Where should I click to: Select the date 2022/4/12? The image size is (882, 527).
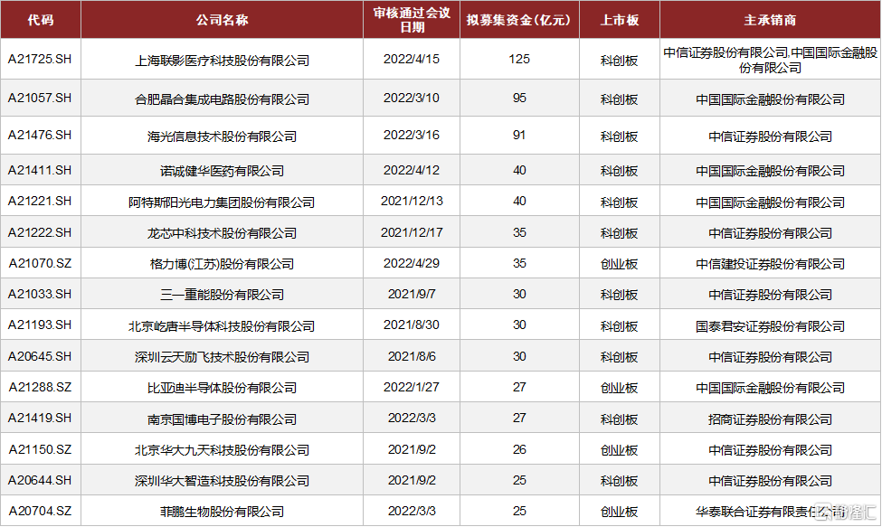coord(412,170)
